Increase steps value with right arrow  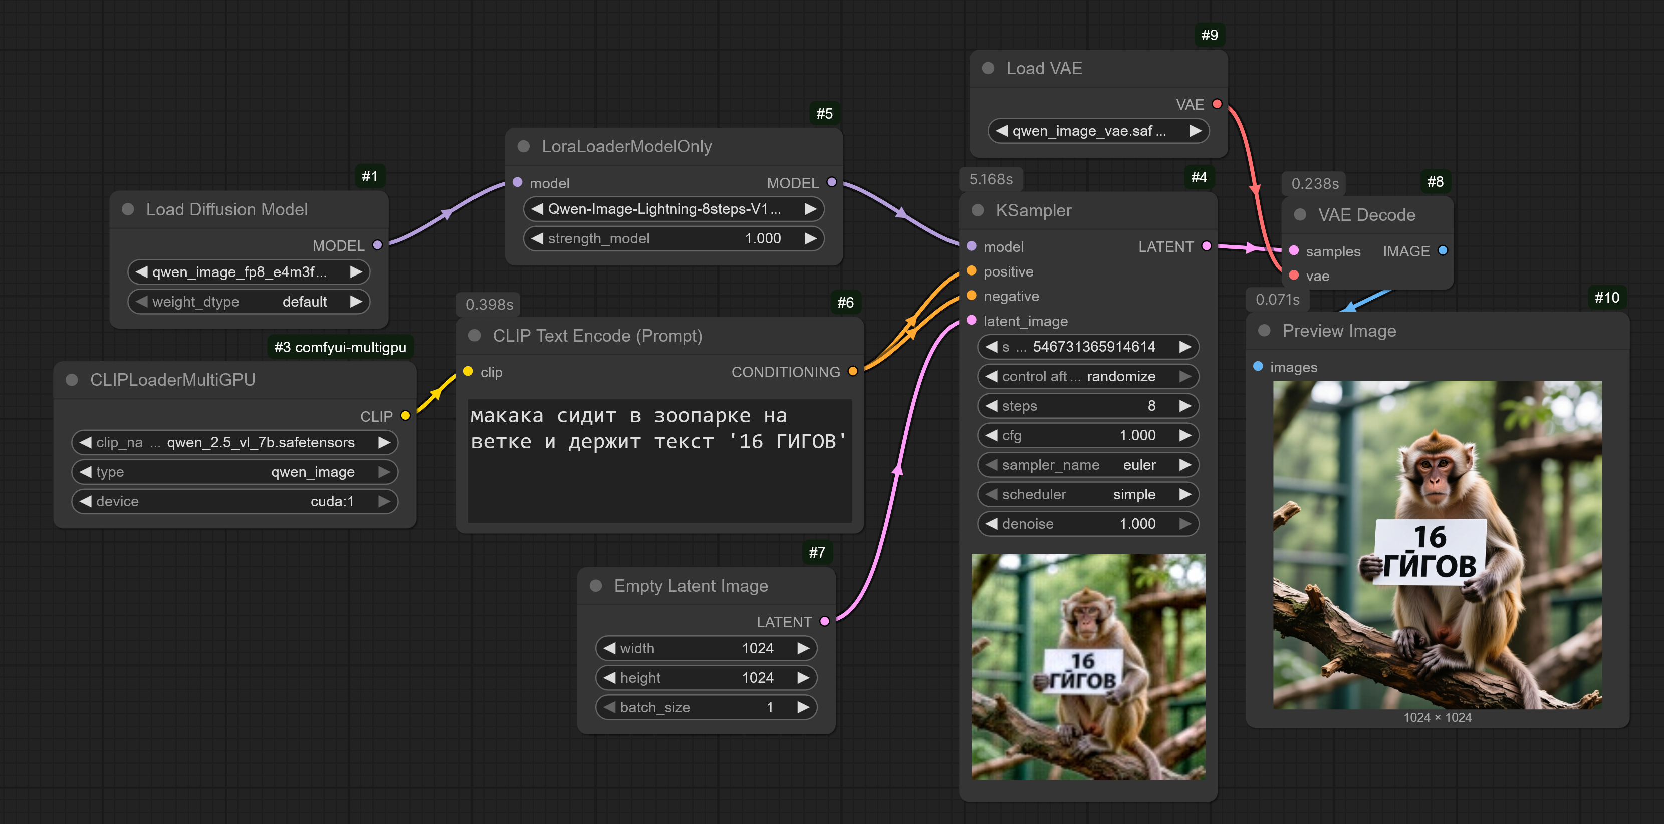pos(1184,406)
